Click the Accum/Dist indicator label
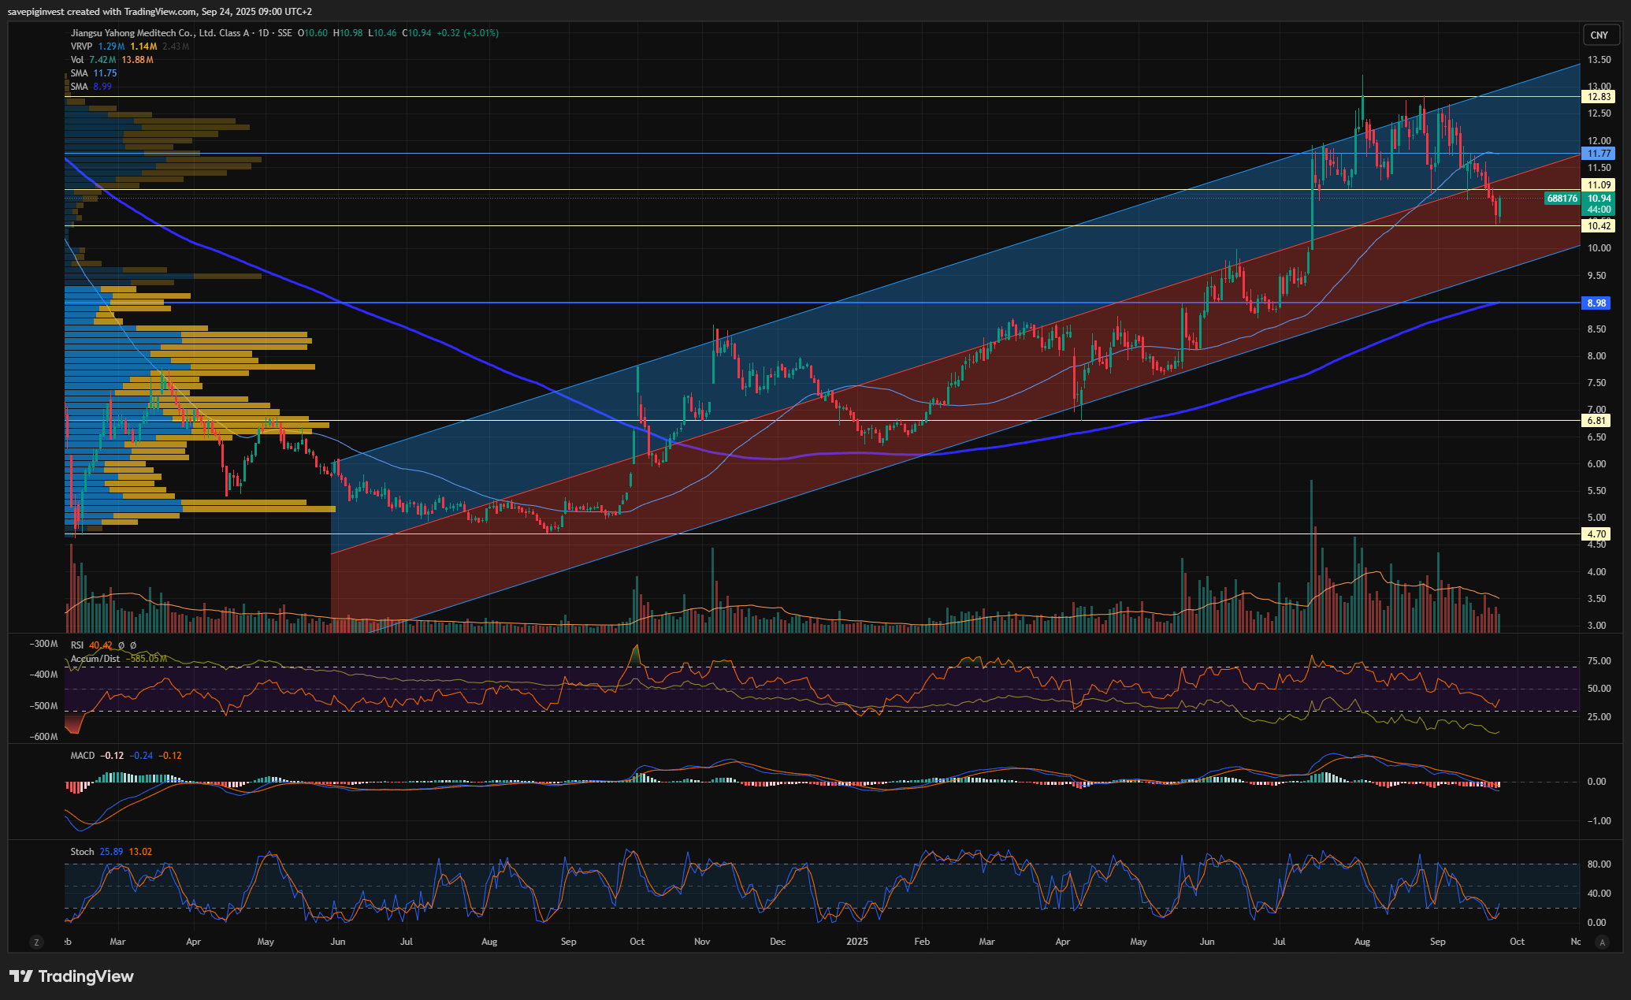The height and width of the screenshot is (1000, 1631). (95, 658)
